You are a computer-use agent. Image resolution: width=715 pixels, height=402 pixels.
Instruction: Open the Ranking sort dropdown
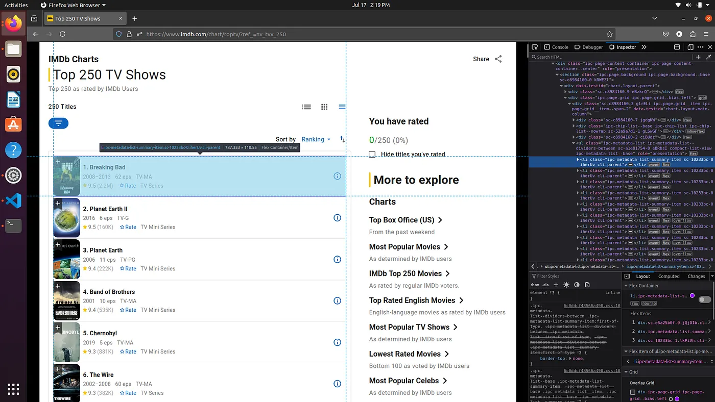tap(316, 139)
